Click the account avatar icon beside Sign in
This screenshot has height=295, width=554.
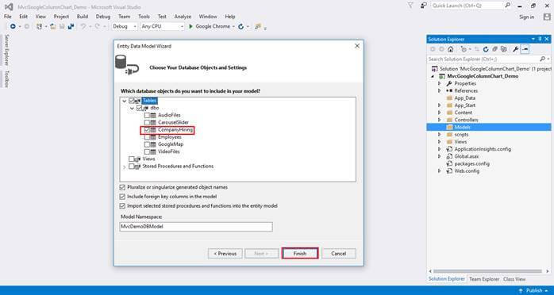click(547, 17)
